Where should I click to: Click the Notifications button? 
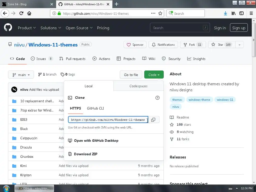[163, 44]
